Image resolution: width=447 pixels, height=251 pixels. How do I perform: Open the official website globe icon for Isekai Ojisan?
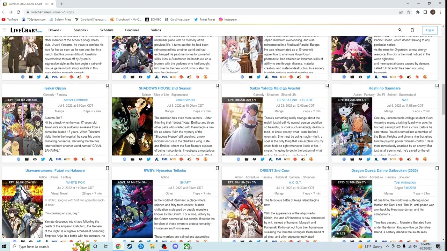tap(19, 159)
